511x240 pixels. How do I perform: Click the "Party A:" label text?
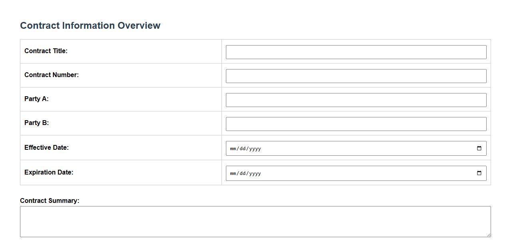(x=36, y=99)
